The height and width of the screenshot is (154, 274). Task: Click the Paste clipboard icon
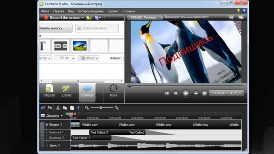coord(72,108)
